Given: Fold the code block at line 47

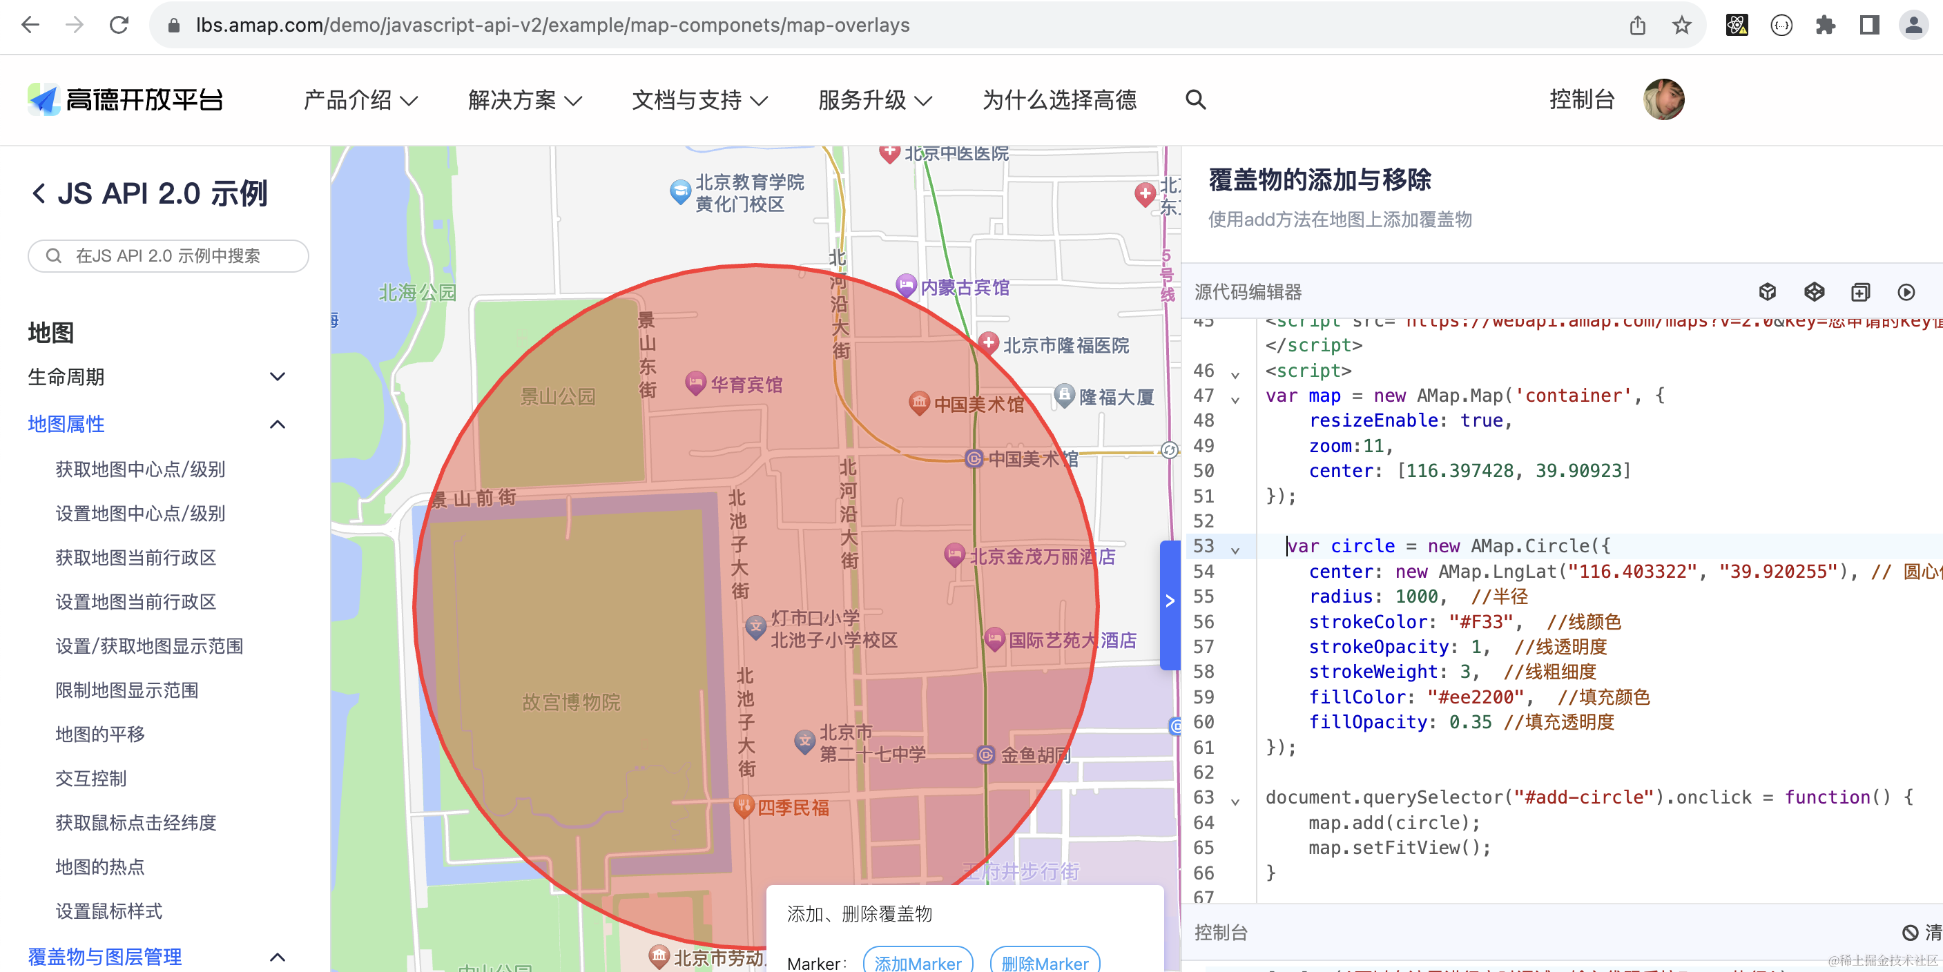Looking at the screenshot, I should tap(1235, 399).
